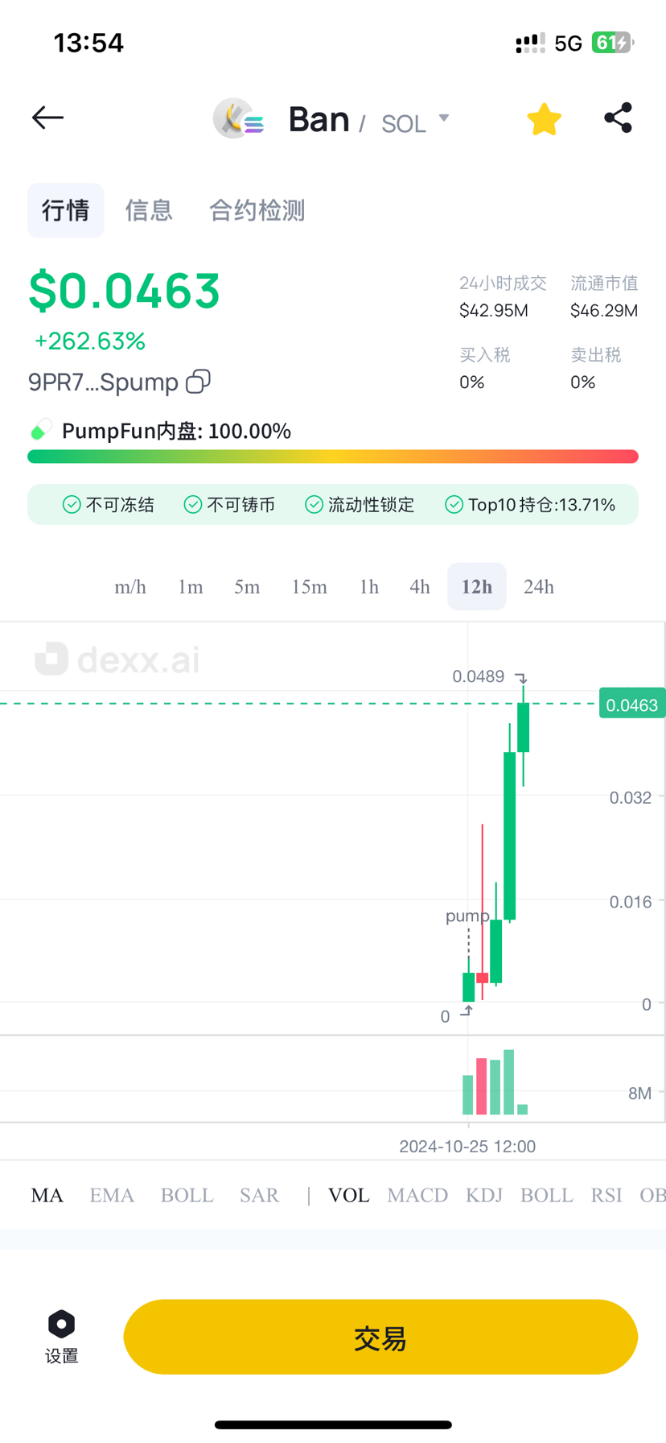
Task: Tap the 0.0489 high price label
Action: [x=479, y=676]
